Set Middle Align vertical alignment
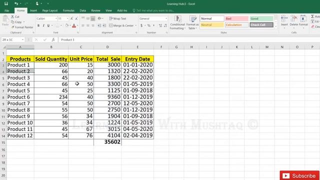Viewport: 320px width, 180px height. pyautogui.click(x=88, y=18)
